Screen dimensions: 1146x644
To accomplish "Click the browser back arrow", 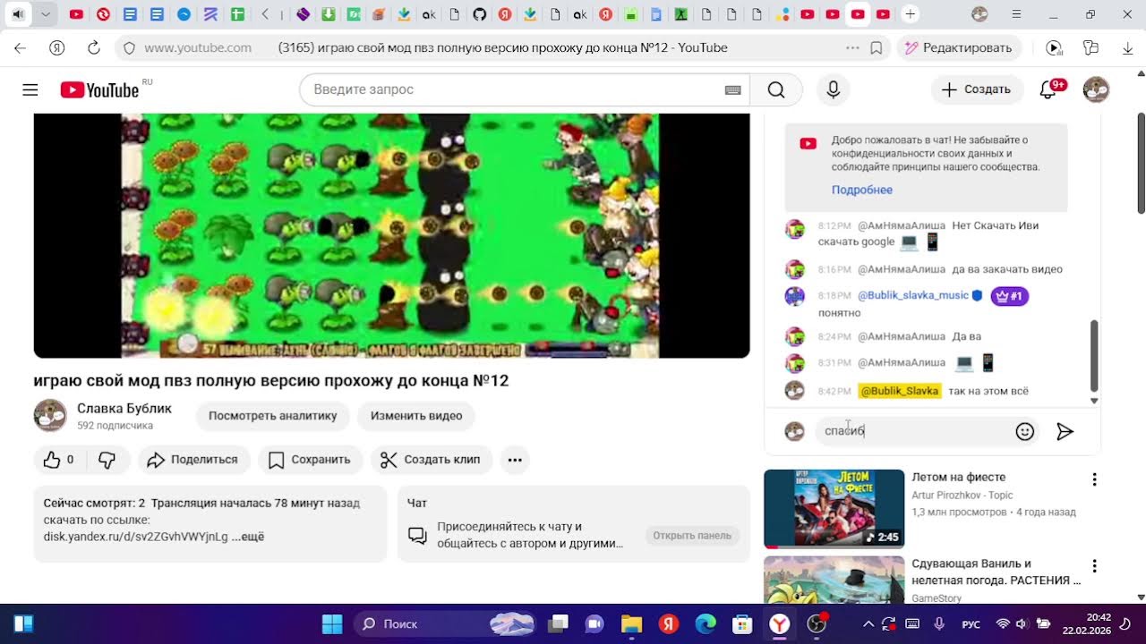I will [x=20, y=47].
